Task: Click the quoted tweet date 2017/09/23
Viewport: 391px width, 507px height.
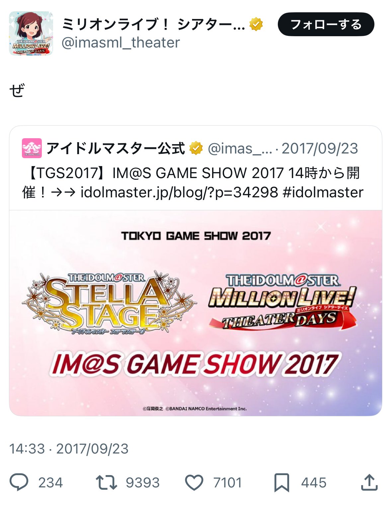Action: (320, 149)
